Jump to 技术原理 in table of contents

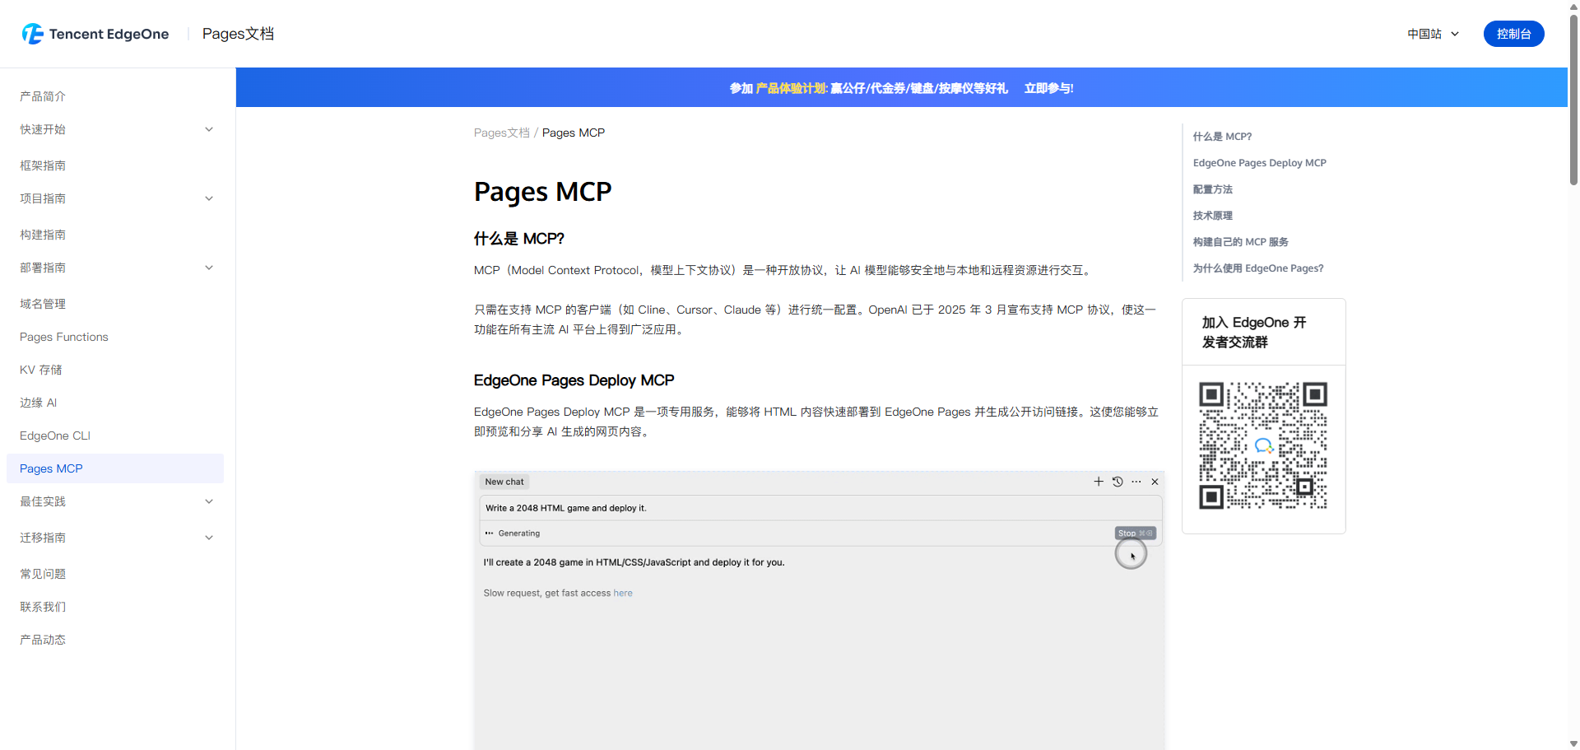[x=1213, y=216]
